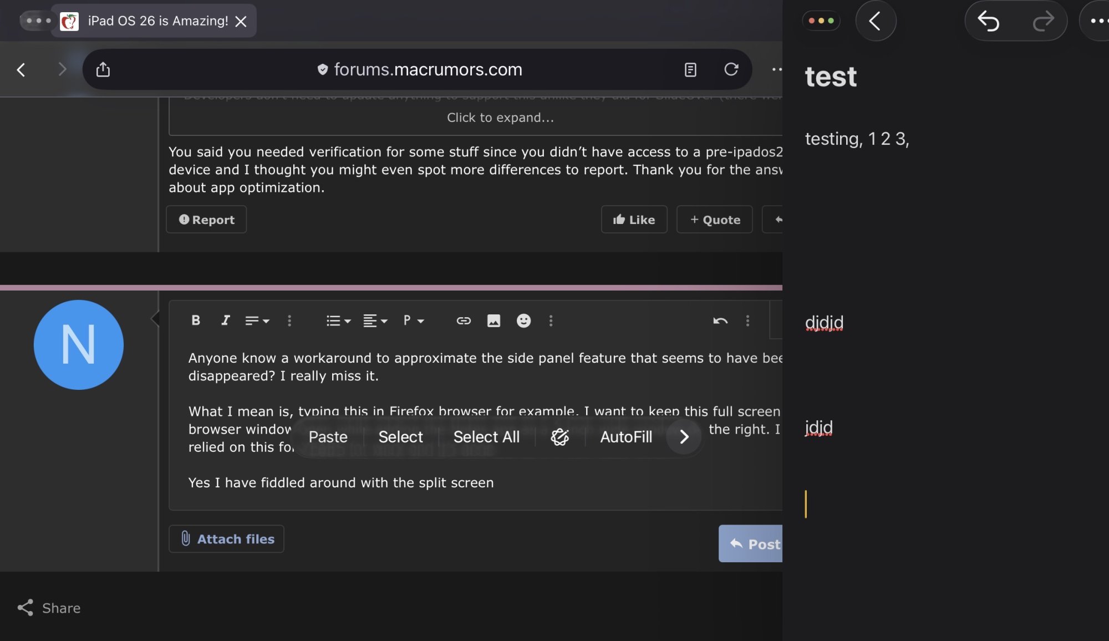Open paragraph format dropdown
1109x641 pixels.
click(414, 320)
